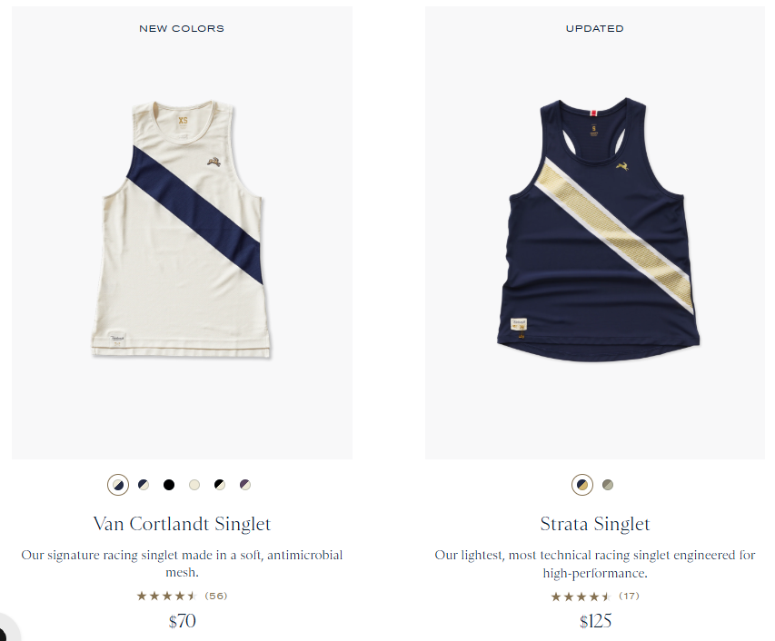View the 17 reviews for Strata Singlet
775x641 pixels.
[x=630, y=597]
